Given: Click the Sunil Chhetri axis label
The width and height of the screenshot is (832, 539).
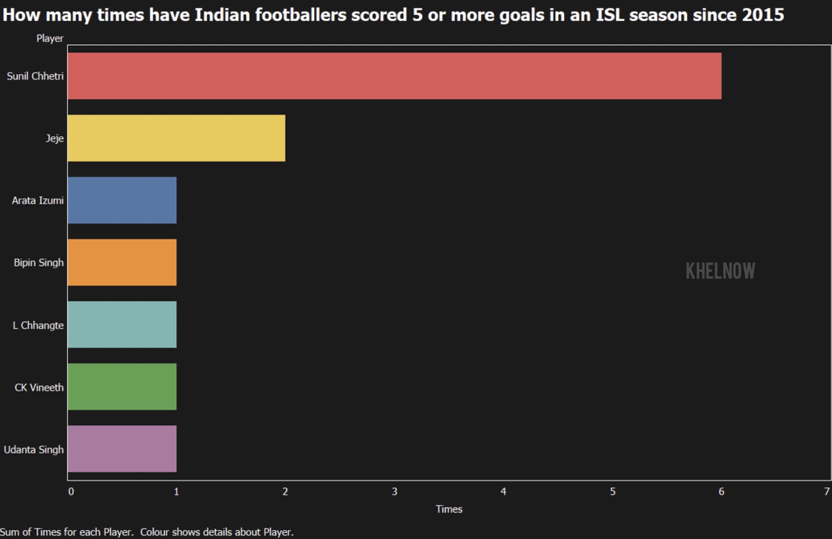Looking at the screenshot, I should (35, 76).
